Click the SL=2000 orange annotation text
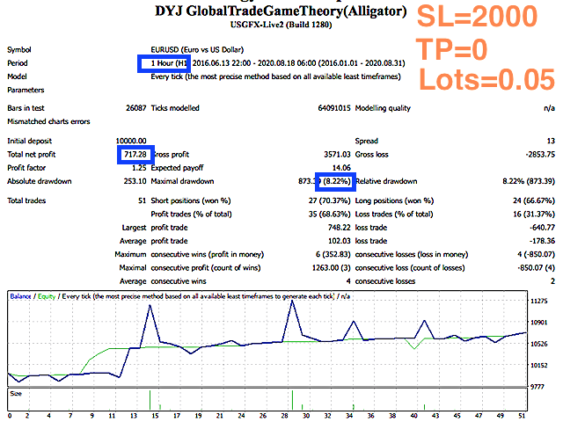 click(477, 17)
